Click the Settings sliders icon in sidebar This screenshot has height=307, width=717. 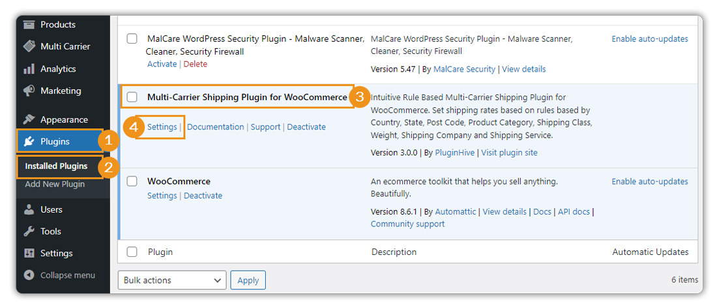click(x=29, y=253)
